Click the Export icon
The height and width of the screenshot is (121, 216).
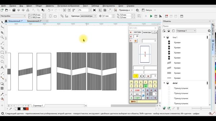click(69, 10)
